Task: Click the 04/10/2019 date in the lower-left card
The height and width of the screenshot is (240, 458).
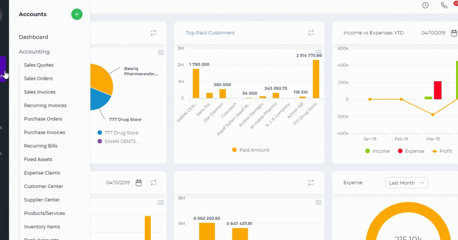Action: point(118,183)
